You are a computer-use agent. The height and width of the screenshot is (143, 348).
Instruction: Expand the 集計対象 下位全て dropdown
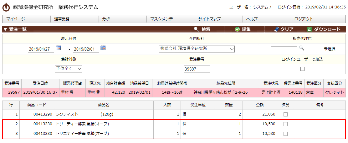click(x=69, y=69)
